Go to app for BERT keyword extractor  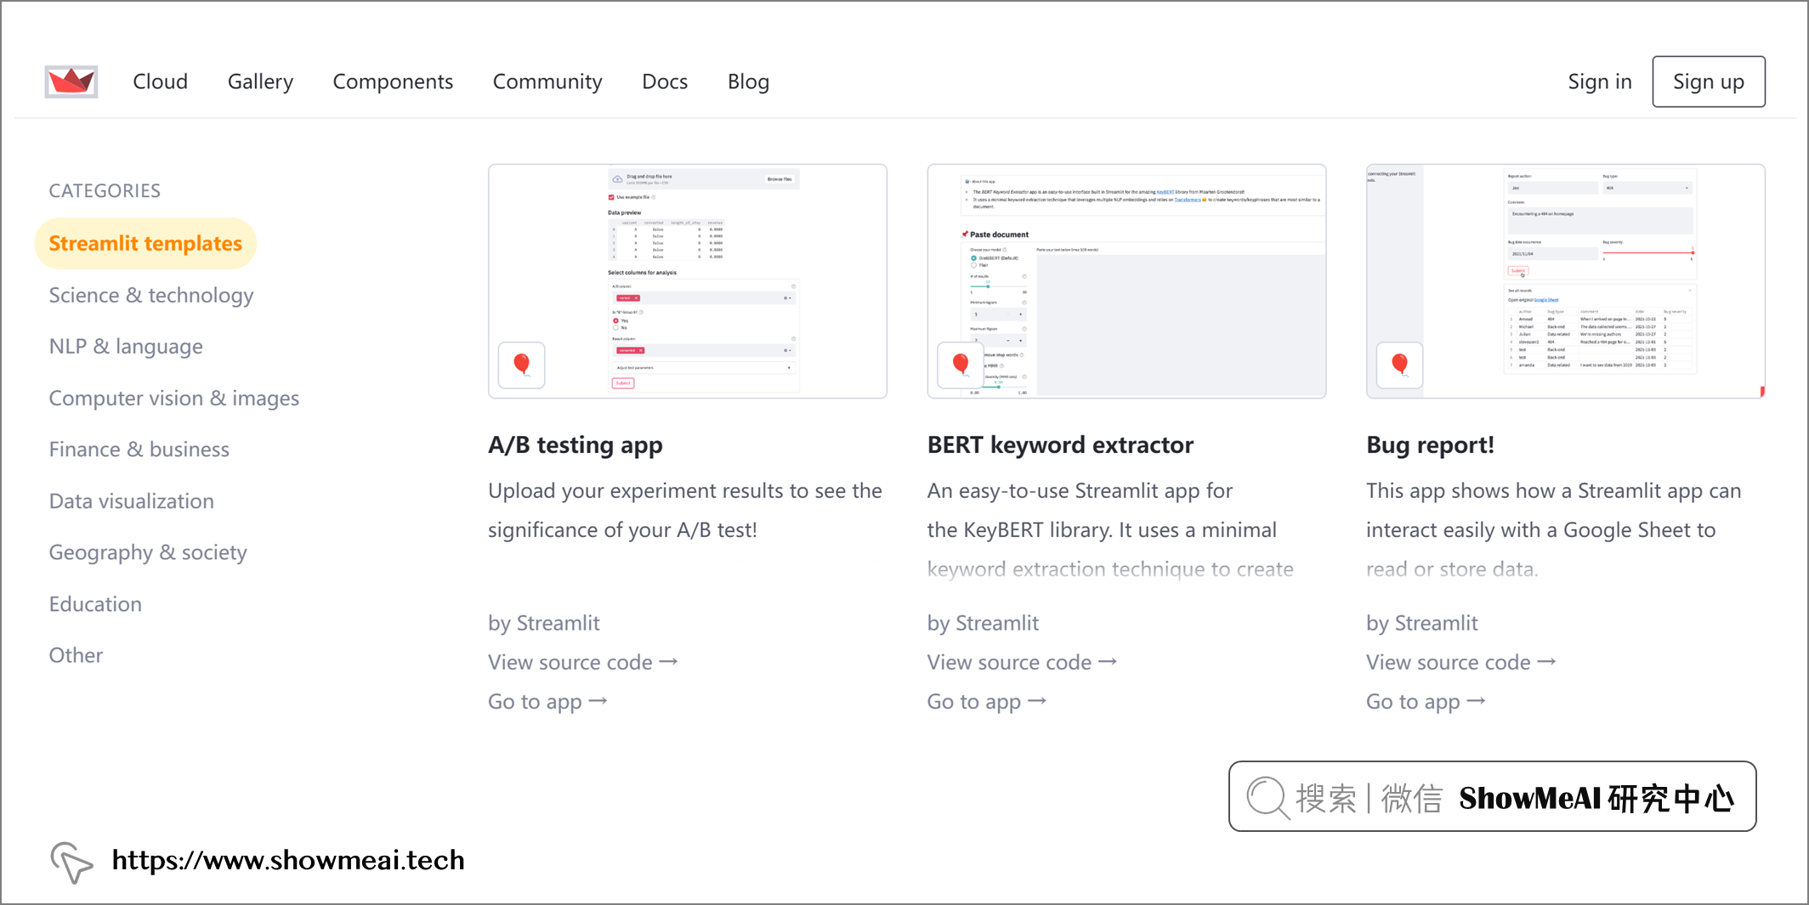[x=986, y=702]
